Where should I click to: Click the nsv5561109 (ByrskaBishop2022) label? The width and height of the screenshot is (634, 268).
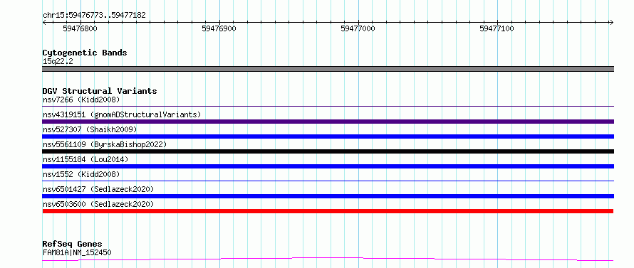[105, 144]
